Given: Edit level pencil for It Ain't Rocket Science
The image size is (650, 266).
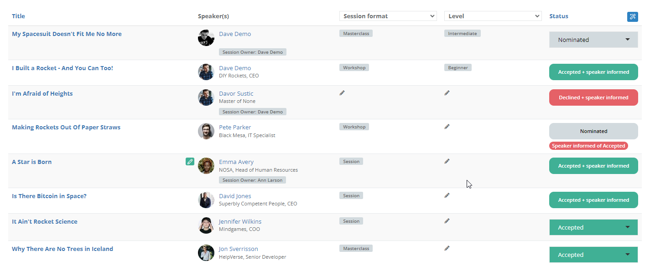Looking at the screenshot, I should point(447,221).
